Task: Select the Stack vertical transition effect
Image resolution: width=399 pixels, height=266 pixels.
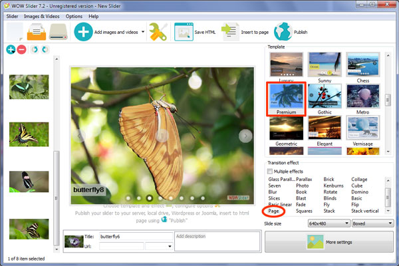Action: click(x=365, y=211)
